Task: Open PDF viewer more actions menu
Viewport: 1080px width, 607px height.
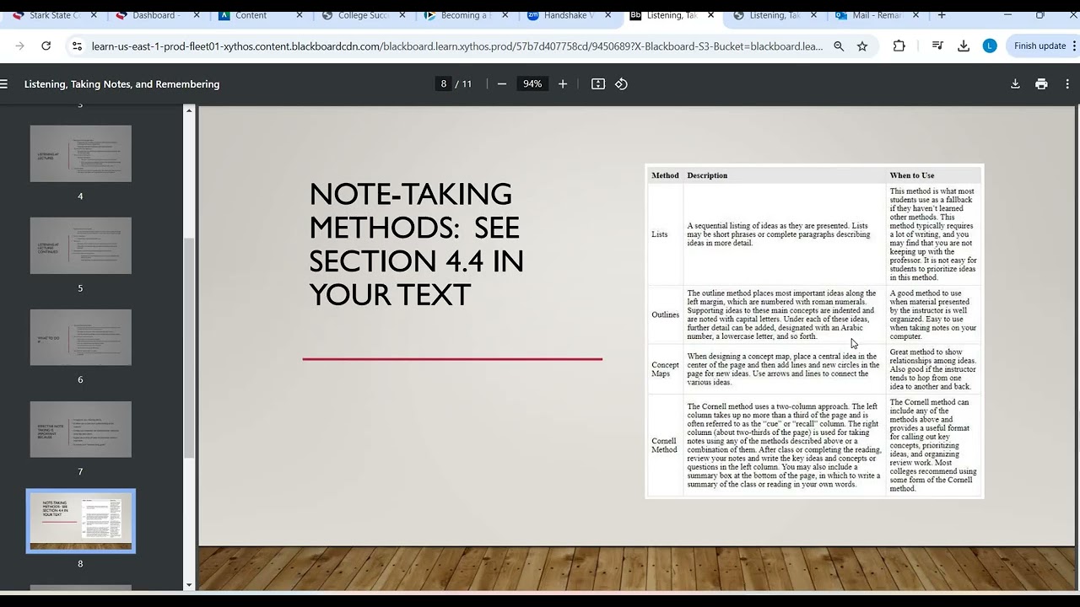Action: pyautogui.click(x=1067, y=84)
